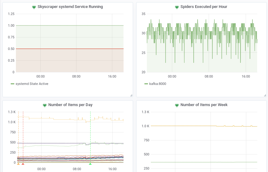
Task: Open the Spiders Executed per Hour panel menu
Action: coord(204,7)
